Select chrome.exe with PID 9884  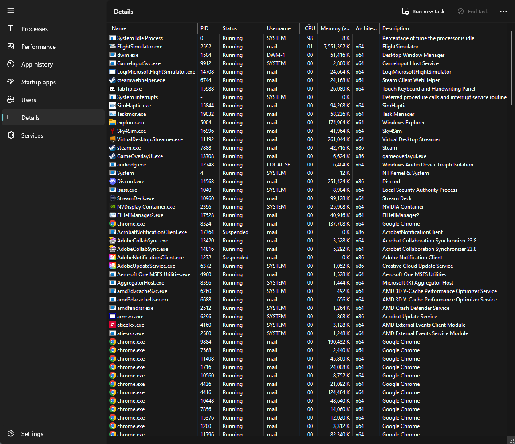pos(308,342)
